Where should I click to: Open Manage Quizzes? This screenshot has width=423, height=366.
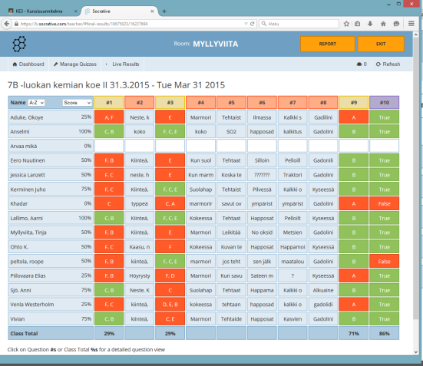click(x=75, y=64)
